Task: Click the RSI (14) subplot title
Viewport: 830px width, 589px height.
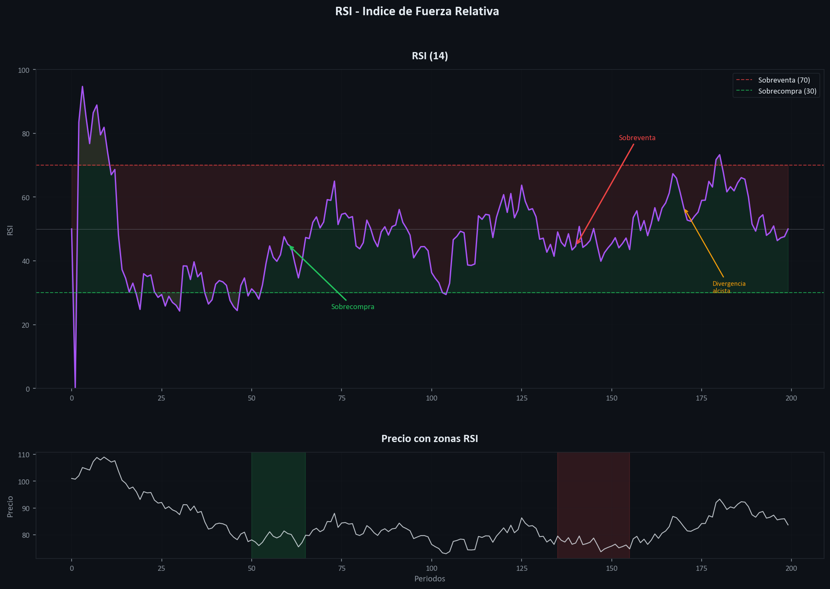Action: (430, 56)
